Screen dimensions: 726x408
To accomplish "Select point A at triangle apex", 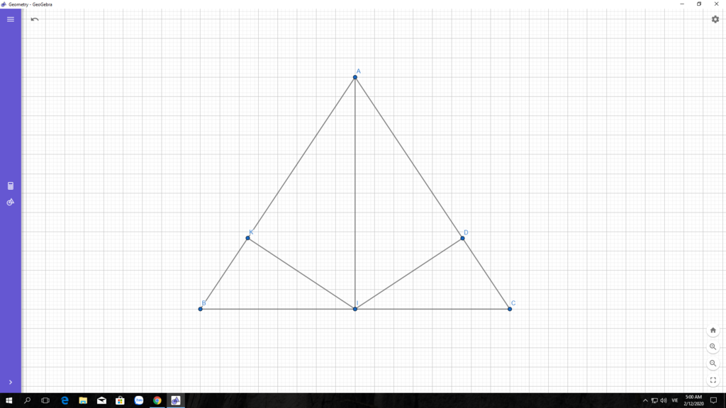I will [355, 77].
